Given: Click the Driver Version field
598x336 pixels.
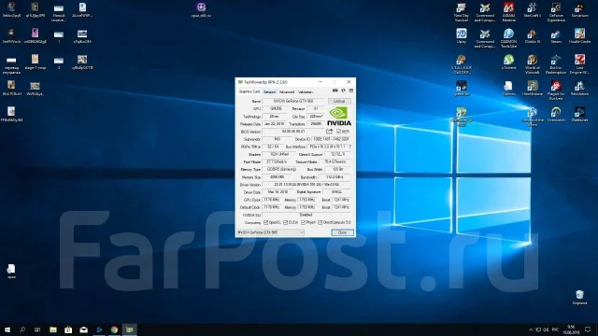Looking at the screenshot, I should tap(307, 185).
